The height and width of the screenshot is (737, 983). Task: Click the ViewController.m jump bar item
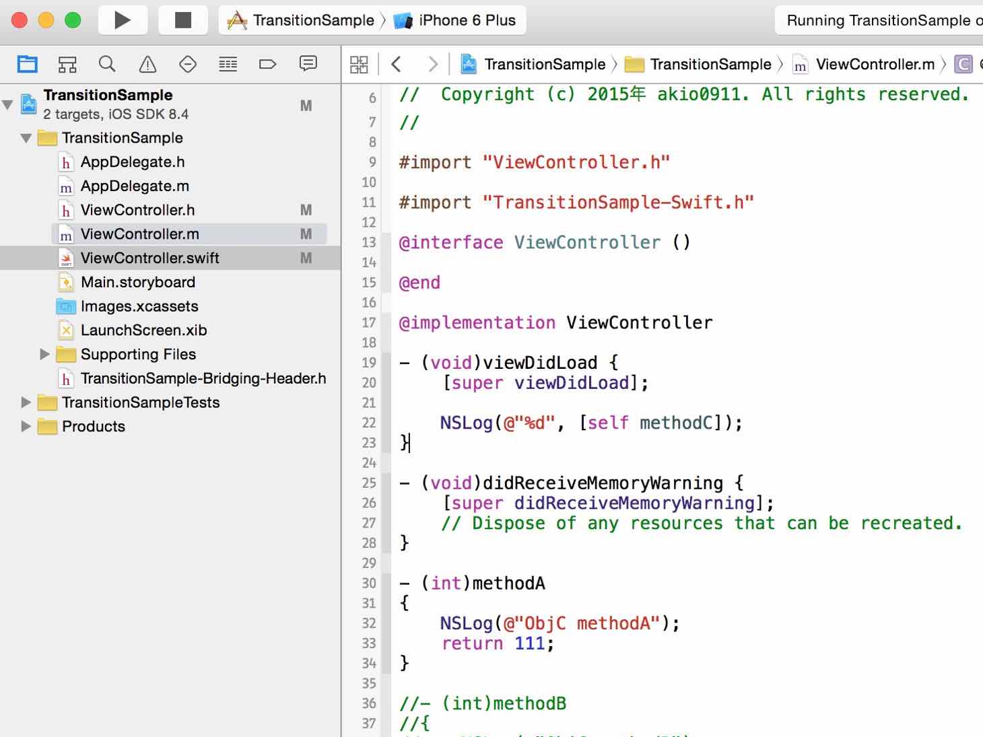[864, 65]
